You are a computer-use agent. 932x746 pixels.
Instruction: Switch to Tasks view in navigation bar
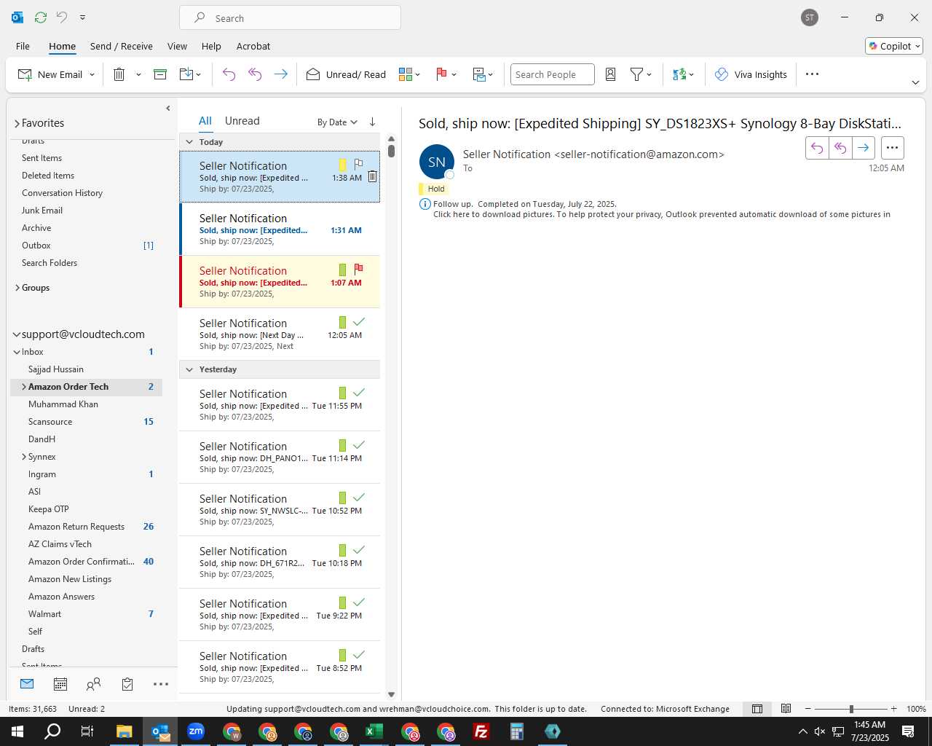click(x=127, y=684)
